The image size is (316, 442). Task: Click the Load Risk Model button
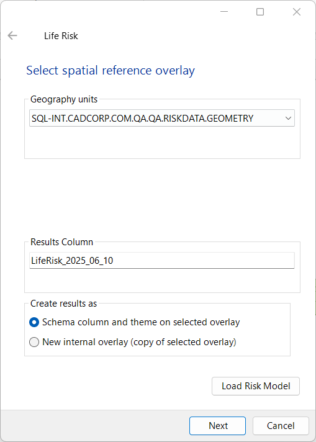pyautogui.click(x=256, y=386)
